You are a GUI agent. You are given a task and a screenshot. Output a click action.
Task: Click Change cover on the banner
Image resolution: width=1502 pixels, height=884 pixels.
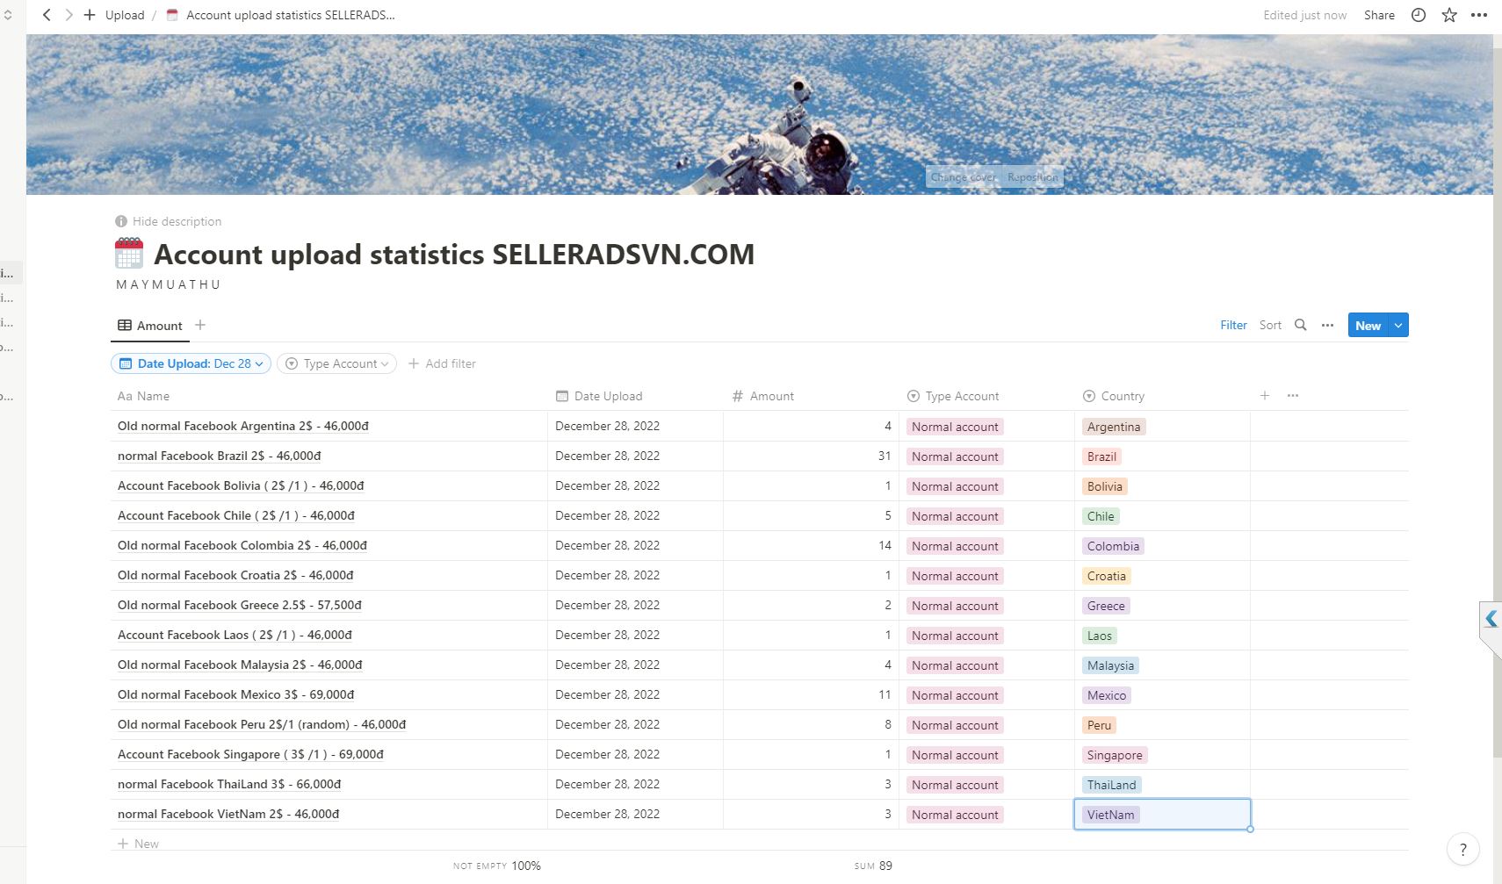(x=964, y=176)
